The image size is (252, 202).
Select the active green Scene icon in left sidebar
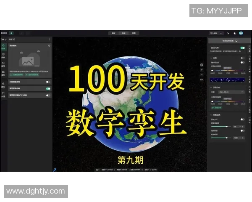point(3,47)
